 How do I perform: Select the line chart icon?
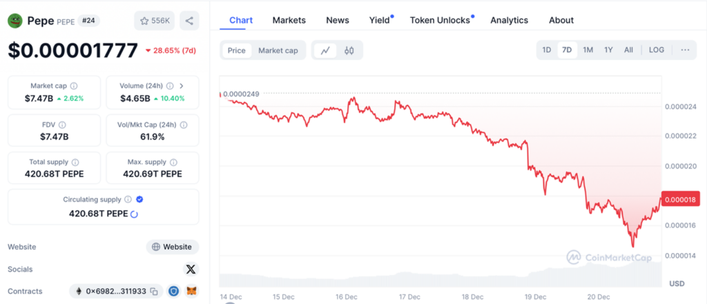[325, 50]
